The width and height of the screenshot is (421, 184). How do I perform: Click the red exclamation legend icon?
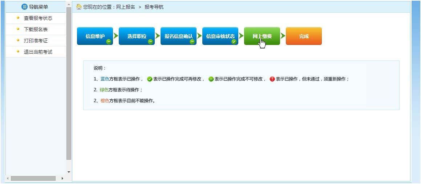click(x=272, y=79)
